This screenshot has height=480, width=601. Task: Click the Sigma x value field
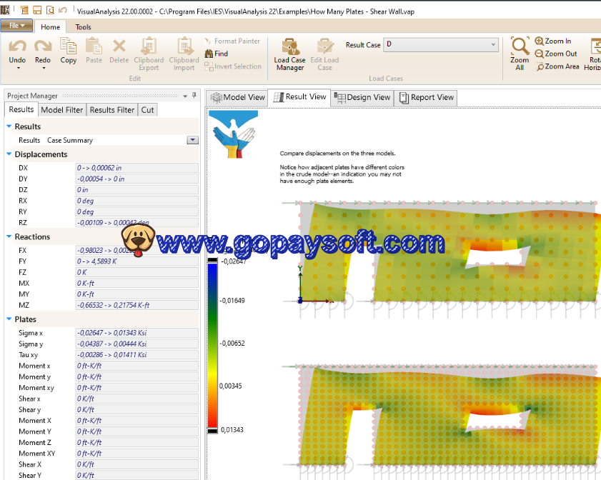pos(136,333)
